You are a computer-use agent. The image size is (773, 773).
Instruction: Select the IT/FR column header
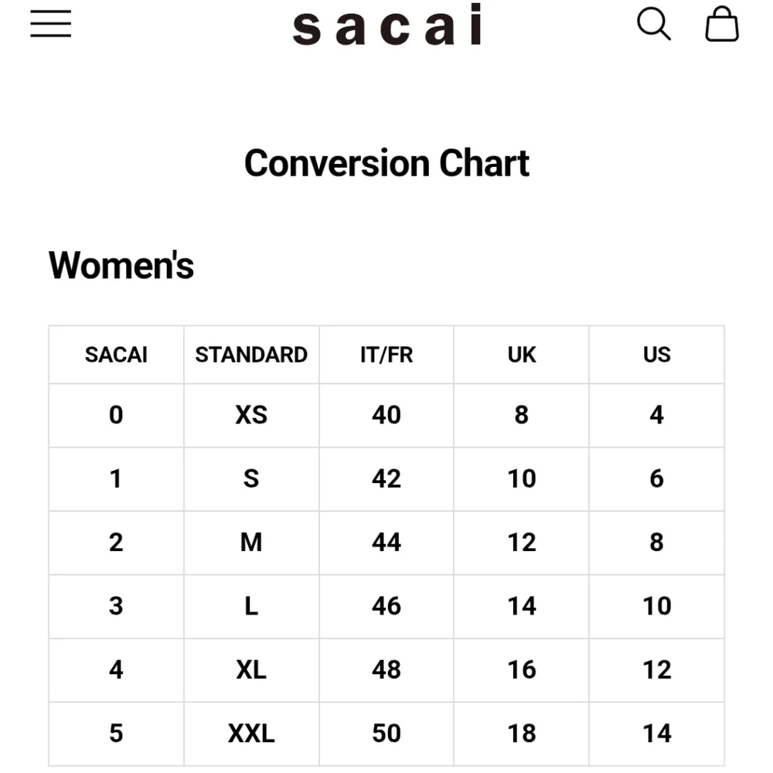tap(386, 355)
